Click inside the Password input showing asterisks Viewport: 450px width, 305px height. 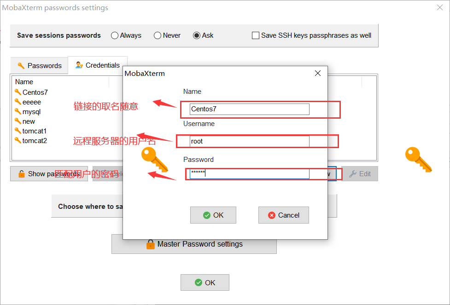tap(249, 173)
